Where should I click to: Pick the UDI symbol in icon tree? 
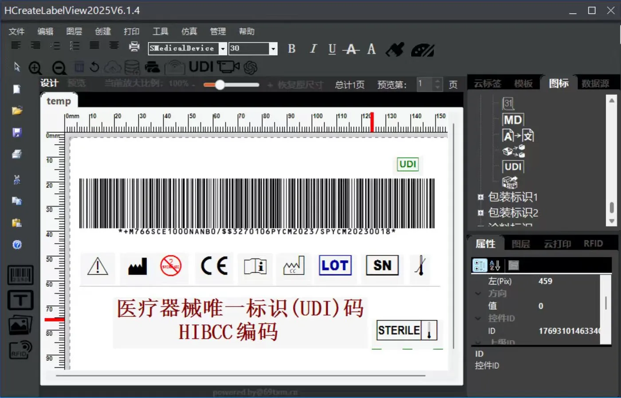click(x=513, y=167)
